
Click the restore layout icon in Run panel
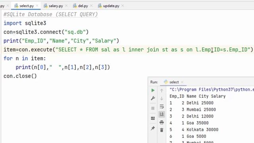[x=153, y=118]
